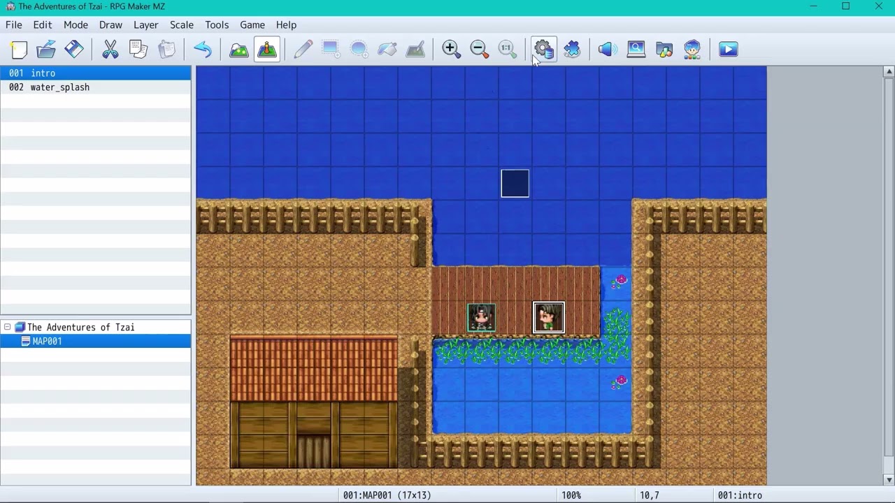The height and width of the screenshot is (503, 895).
Task: Switch to Map editing mode icon
Action: pyautogui.click(x=239, y=50)
